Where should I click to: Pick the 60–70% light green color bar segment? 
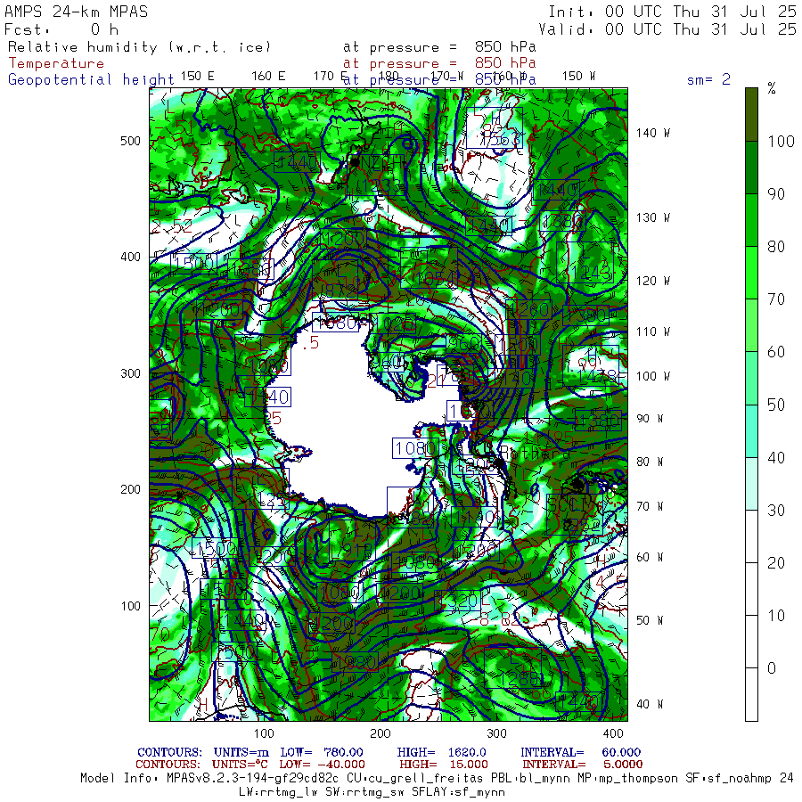(x=751, y=325)
